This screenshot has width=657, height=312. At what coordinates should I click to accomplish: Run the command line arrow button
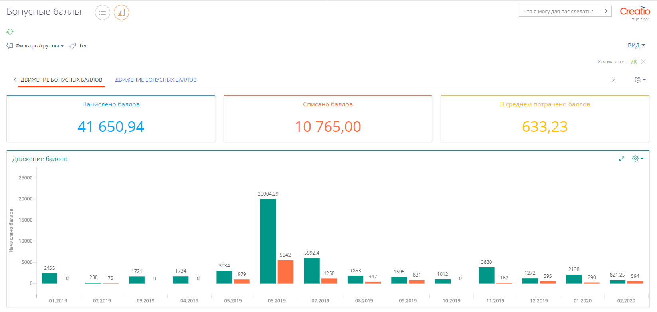[x=606, y=11]
